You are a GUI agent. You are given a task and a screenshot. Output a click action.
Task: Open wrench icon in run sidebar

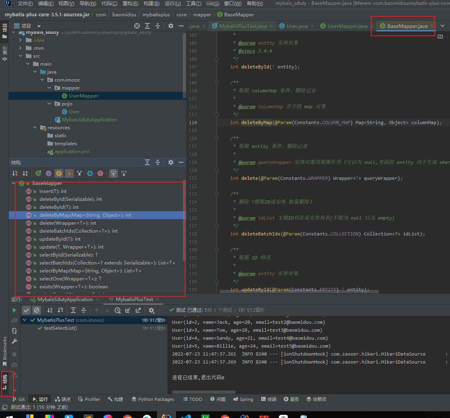tap(14, 341)
